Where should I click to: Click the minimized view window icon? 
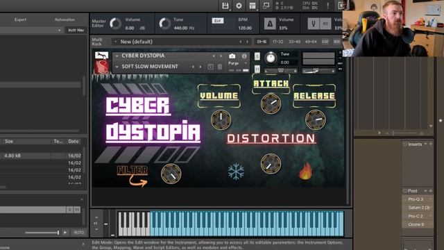click(266, 6)
